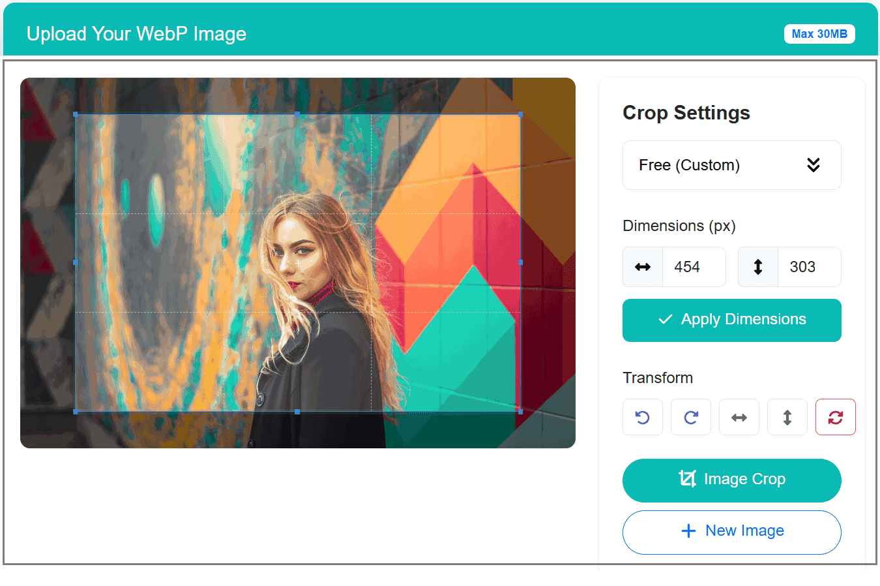Expand the aspect ratio list using double chevron
Image resolution: width=880 pixels, height=586 pixels.
point(814,165)
